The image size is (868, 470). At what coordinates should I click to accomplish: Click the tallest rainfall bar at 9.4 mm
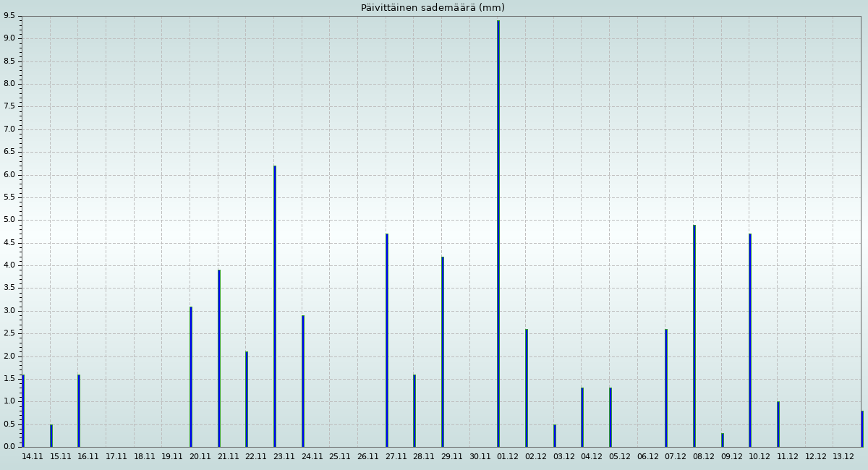(498, 234)
